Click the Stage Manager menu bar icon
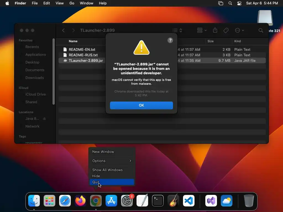This screenshot has height=212, width=283. point(221,3)
